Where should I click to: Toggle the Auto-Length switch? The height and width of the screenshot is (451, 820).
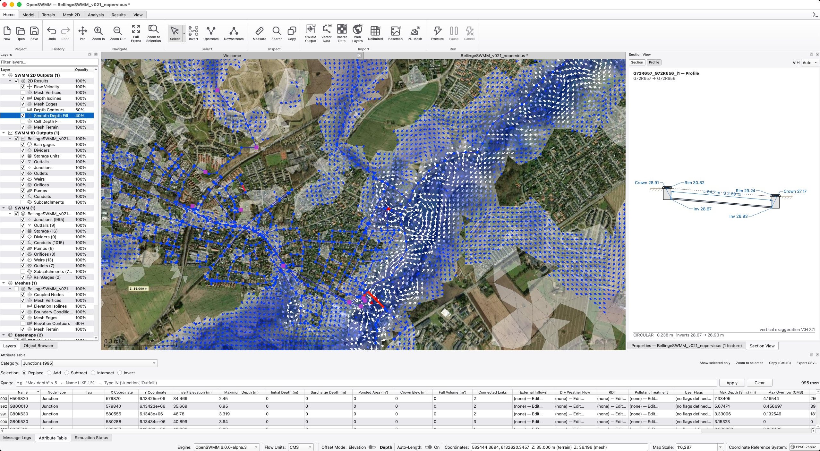[x=428, y=447]
